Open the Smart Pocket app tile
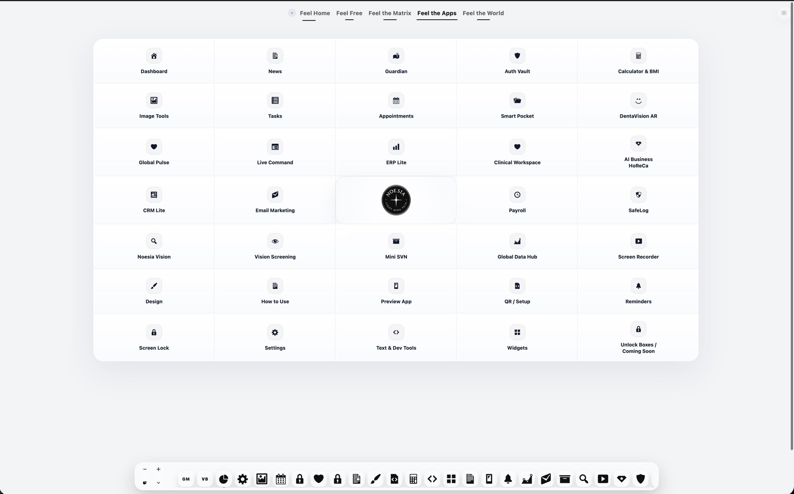 pos(517,106)
